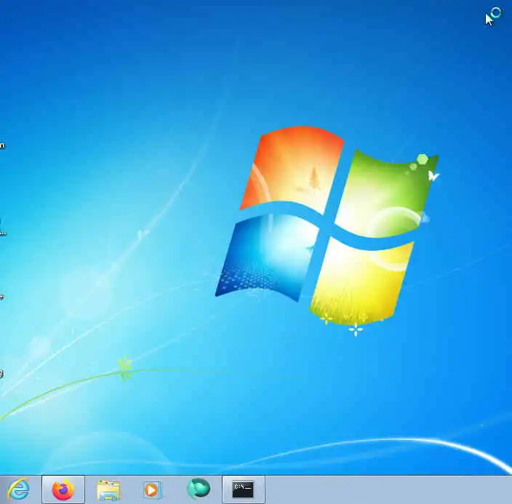Open the green globe app in taskbar
The height and width of the screenshot is (504, 512).
[199, 489]
